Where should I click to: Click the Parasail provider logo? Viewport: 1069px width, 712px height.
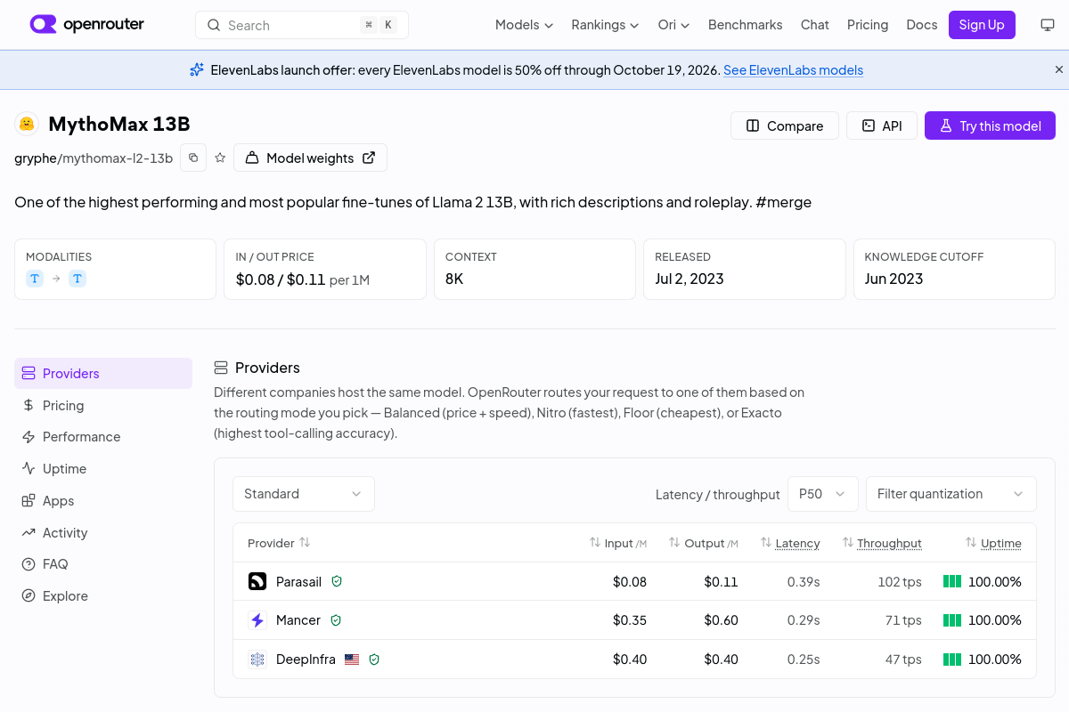[257, 581]
